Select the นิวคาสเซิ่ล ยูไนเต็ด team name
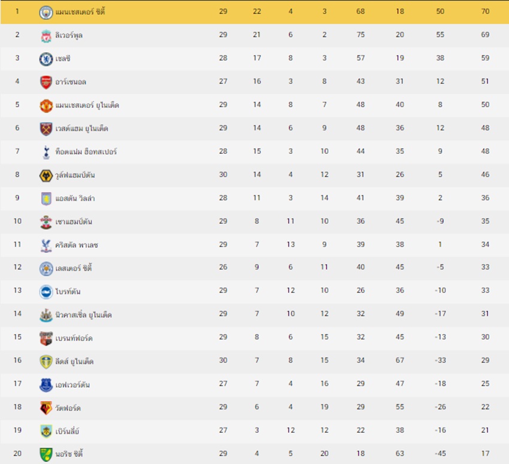The image size is (509, 464). [x=83, y=315]
